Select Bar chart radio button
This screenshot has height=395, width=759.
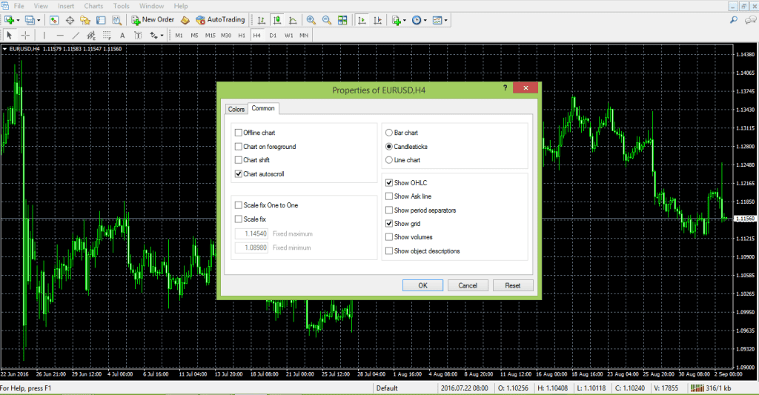(x=388, y=133)
